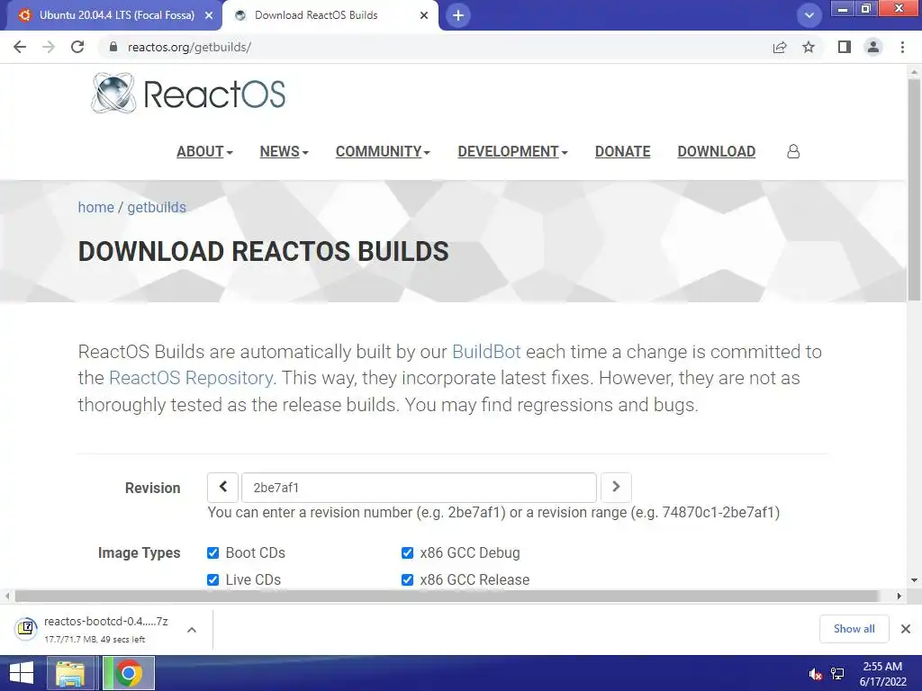Screen dimensions: 922x691
Task: Open the taskbar clock showing 2:55 AM
Action: coord(882,674)
